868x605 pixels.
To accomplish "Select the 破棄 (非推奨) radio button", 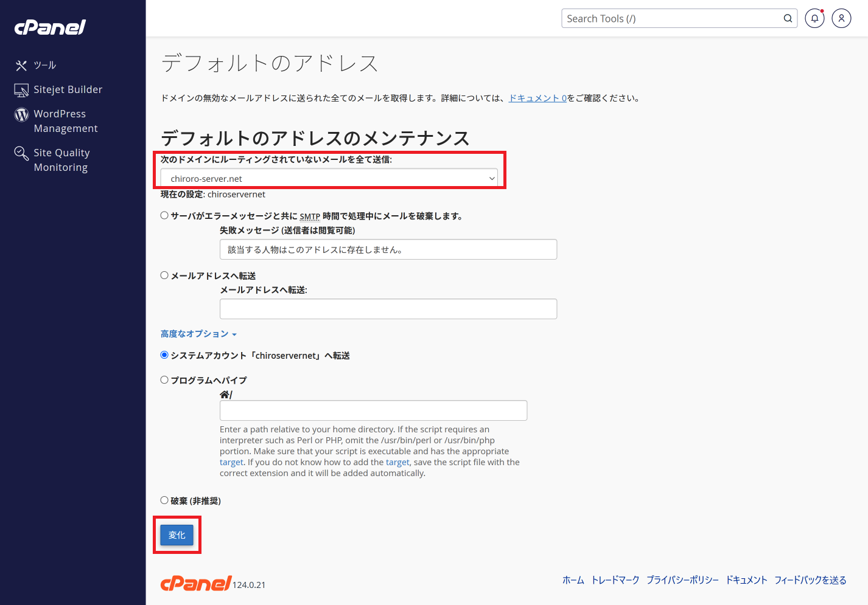I will [x=164, y=500].
